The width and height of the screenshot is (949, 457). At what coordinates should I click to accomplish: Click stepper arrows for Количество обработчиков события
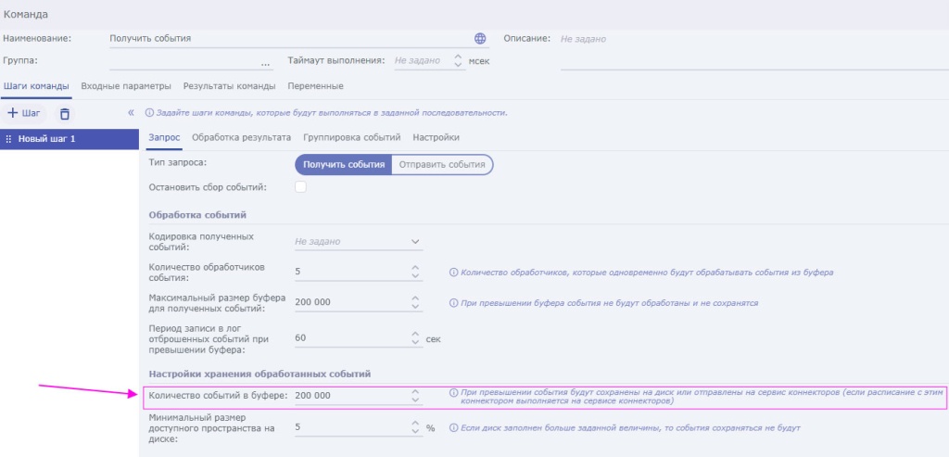414,273
